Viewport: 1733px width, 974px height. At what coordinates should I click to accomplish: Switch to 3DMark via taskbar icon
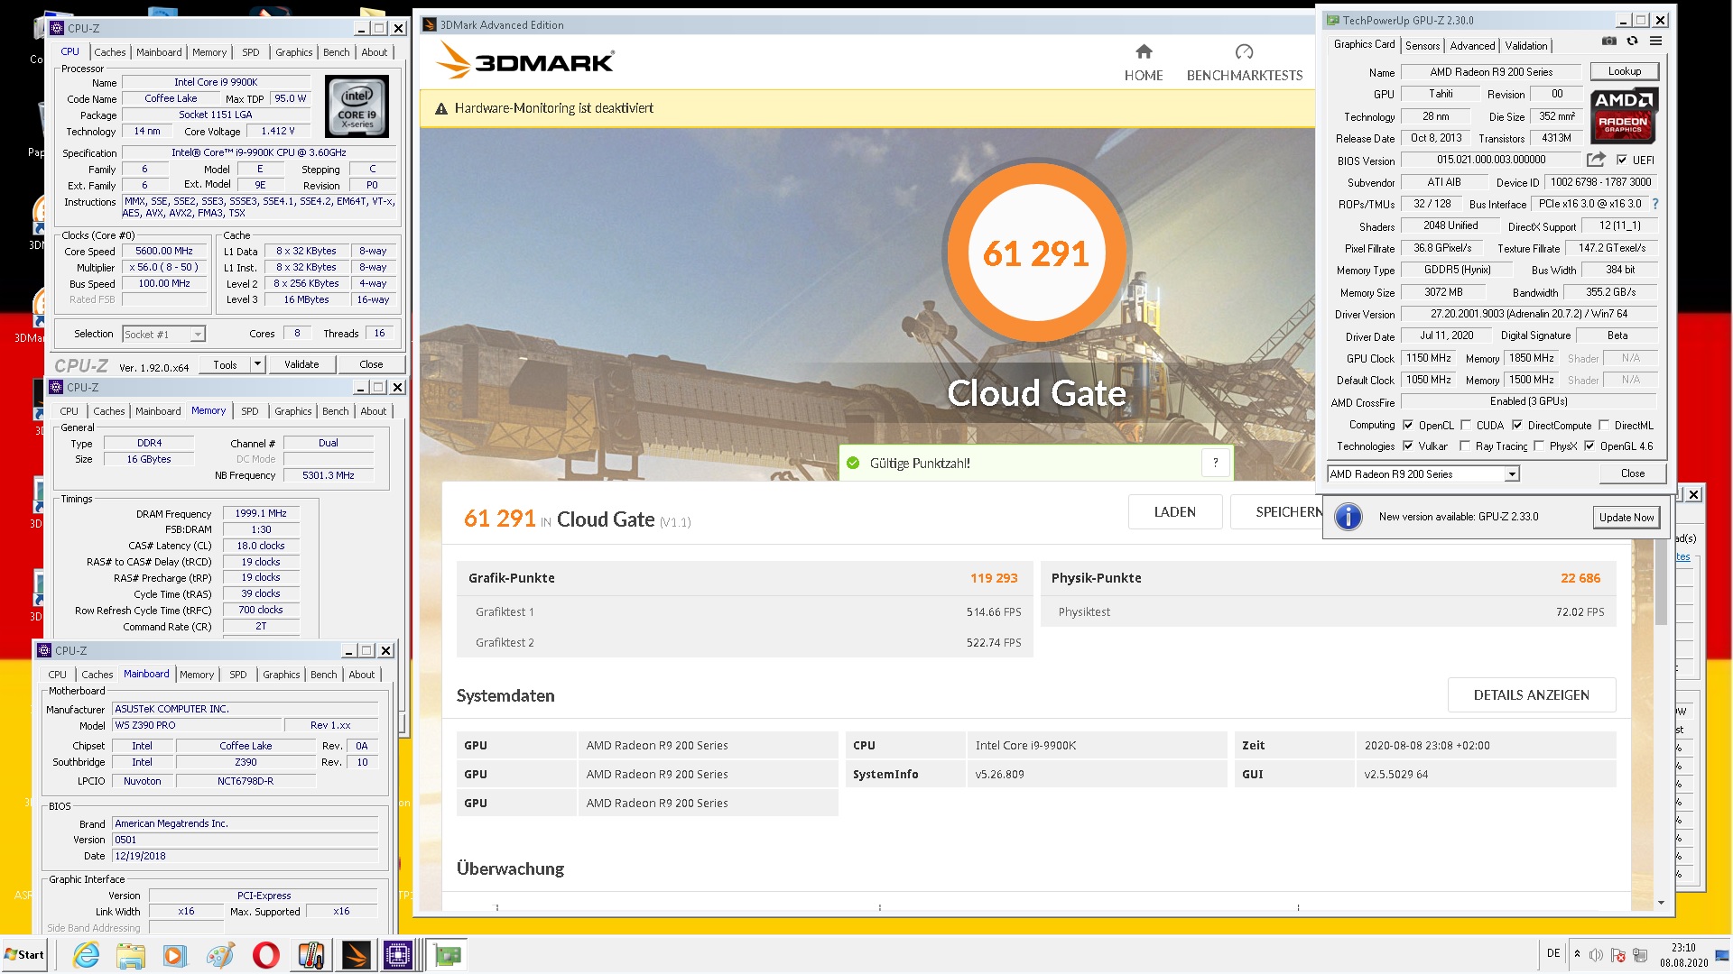(356, 955)
